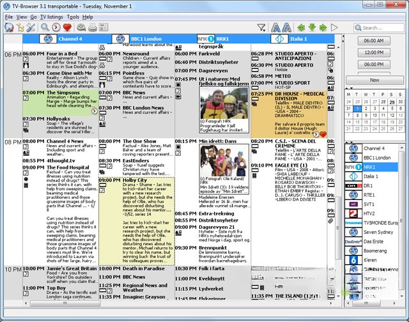Click the Update TV listings globe icon
This screenshot has height=322, width=409.
(9, 27)
